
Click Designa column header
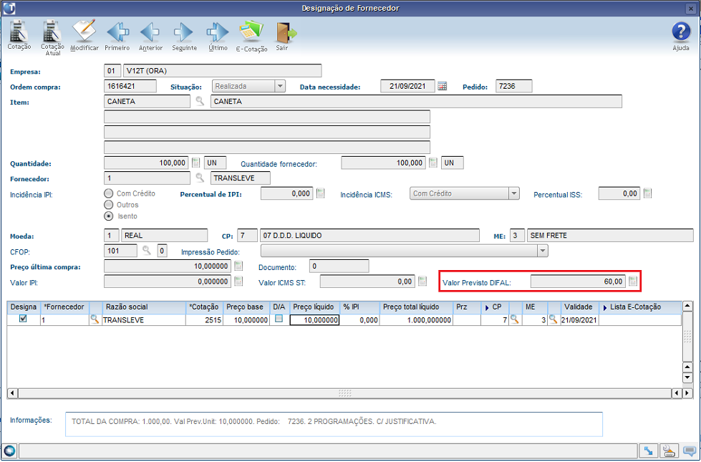(24, 307)
